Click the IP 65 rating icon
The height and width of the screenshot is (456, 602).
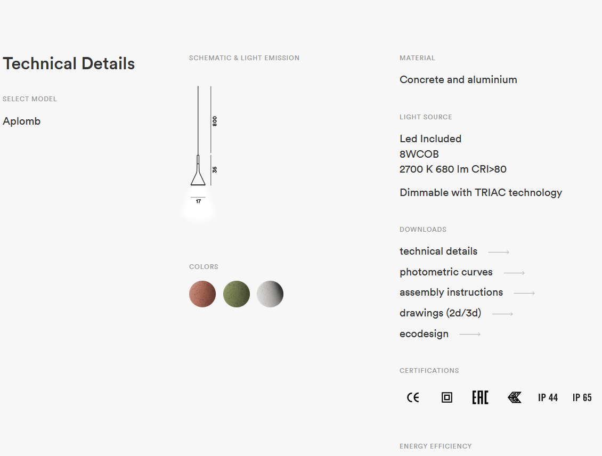click(582, 397)
